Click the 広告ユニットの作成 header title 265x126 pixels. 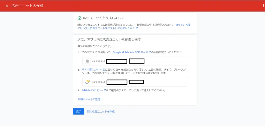pos(27,6)
